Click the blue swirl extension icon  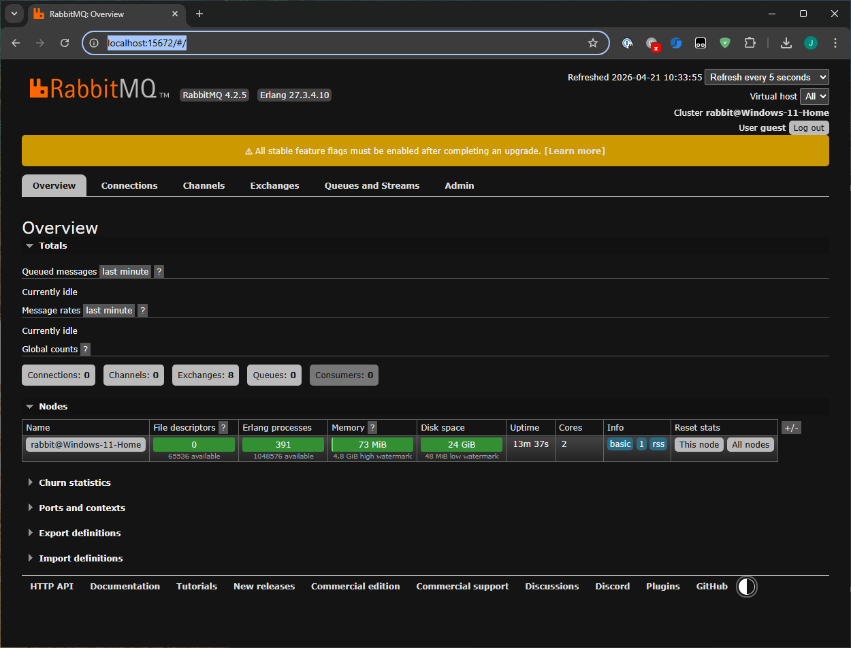point(676,43)
